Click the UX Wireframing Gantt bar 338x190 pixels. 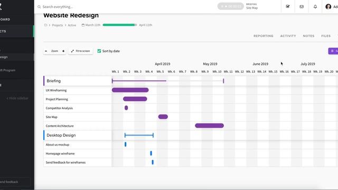pyautogui.click(x=130, y=90)
